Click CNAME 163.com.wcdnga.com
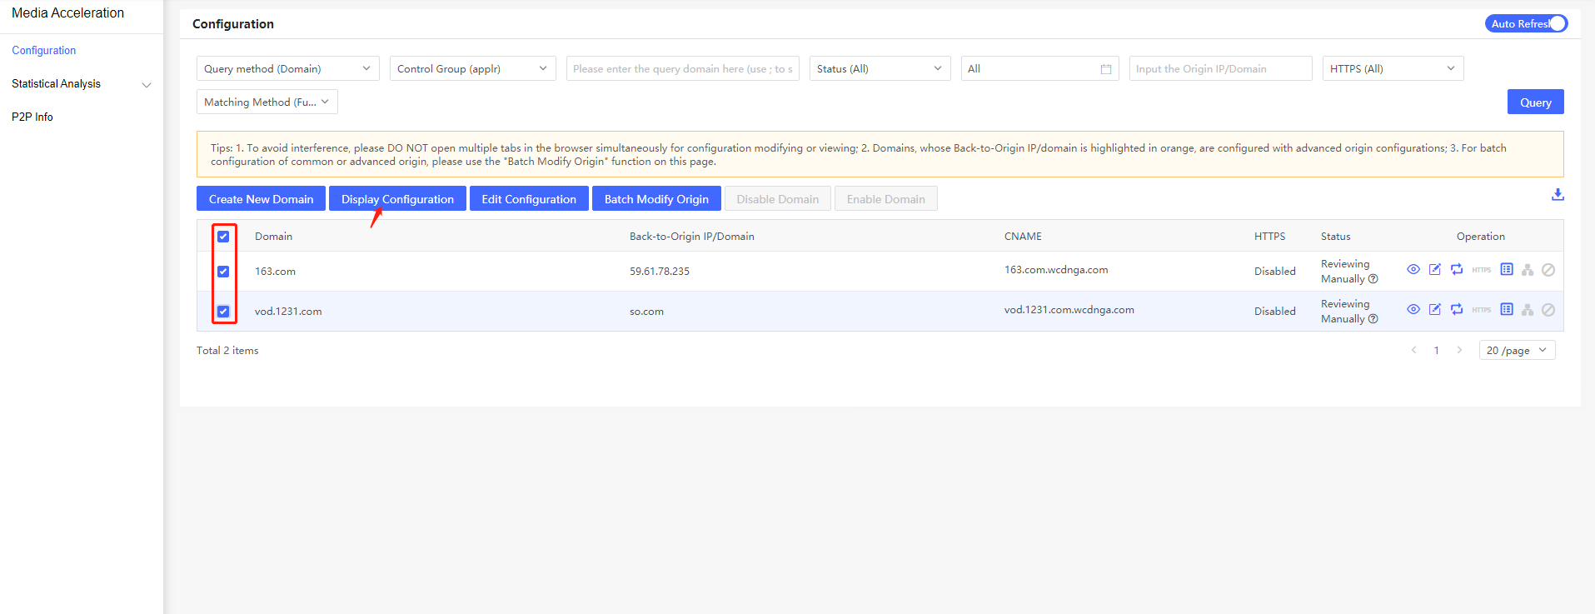 click(x=1056, y=270)
